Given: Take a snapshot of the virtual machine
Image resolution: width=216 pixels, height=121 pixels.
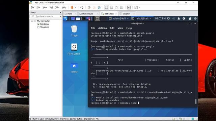Looking at the screenshot, I should (x=89, y=7).
